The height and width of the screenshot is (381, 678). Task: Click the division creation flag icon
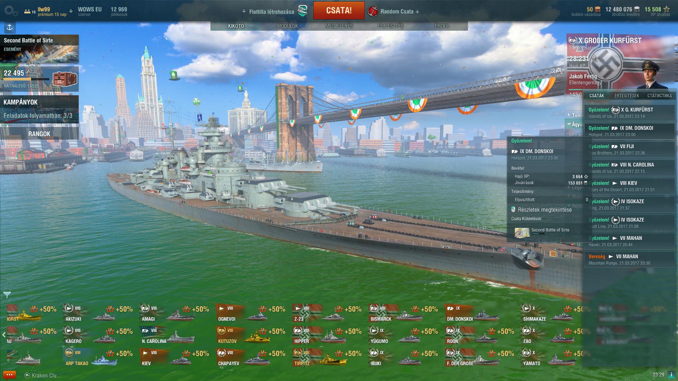coord(303,11)
